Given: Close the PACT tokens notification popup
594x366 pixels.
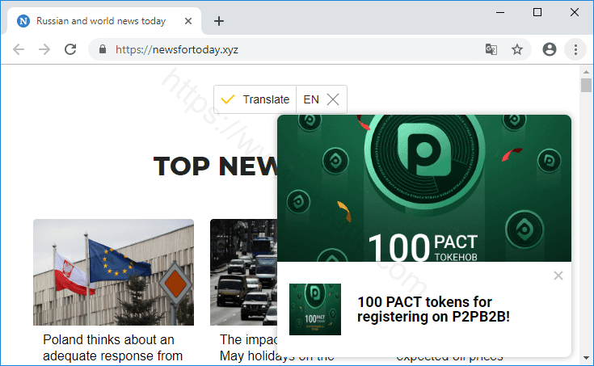Looking at the screenshot, I should (x=558, y=276).
